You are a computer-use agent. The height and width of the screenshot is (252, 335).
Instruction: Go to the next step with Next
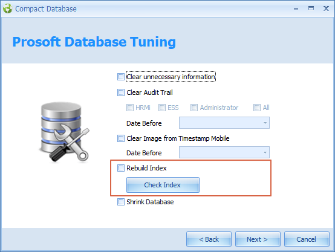coord(258,239)
